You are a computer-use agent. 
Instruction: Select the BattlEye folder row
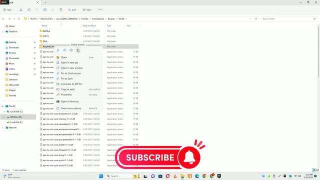click(89, 31)
